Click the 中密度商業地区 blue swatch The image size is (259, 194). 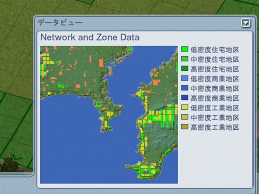(x=185, y=88)
